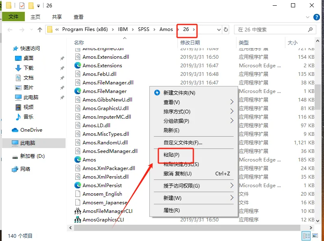Click the Up one level arrow

coord(39,30)
